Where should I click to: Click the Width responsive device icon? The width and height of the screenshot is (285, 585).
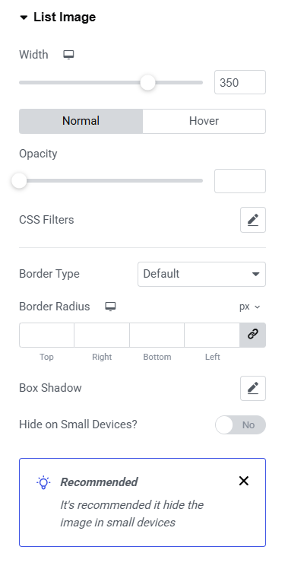pyautogui.click(x=68, y=55)
